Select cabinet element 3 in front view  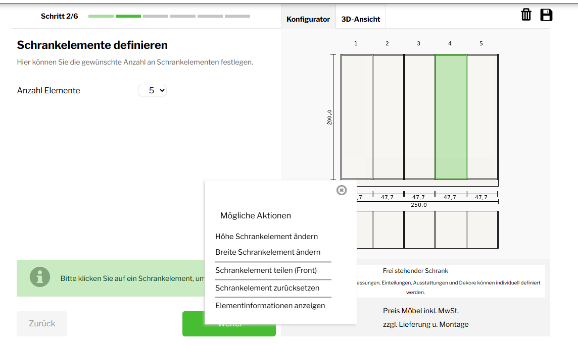click(419, 117)
